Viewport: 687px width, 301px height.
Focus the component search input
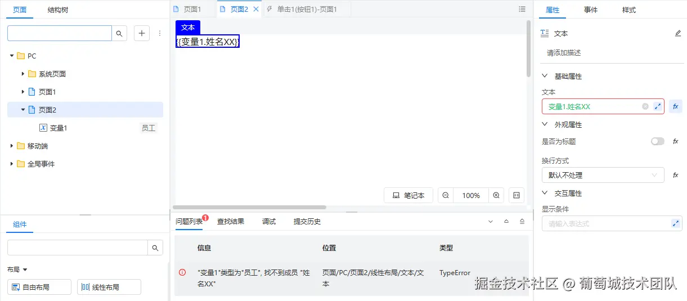[x=78, y=248]
